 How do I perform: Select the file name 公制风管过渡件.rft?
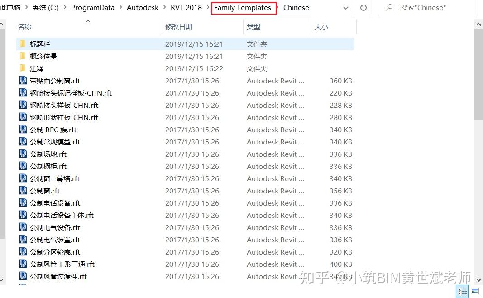[58, 276]
